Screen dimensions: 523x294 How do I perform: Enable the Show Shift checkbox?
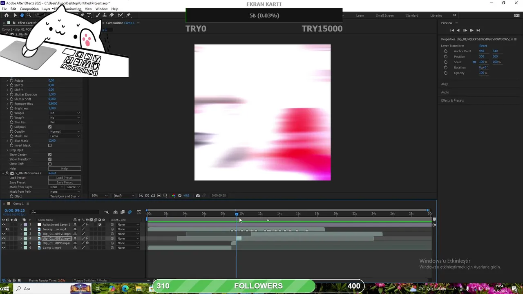(50, 164)
